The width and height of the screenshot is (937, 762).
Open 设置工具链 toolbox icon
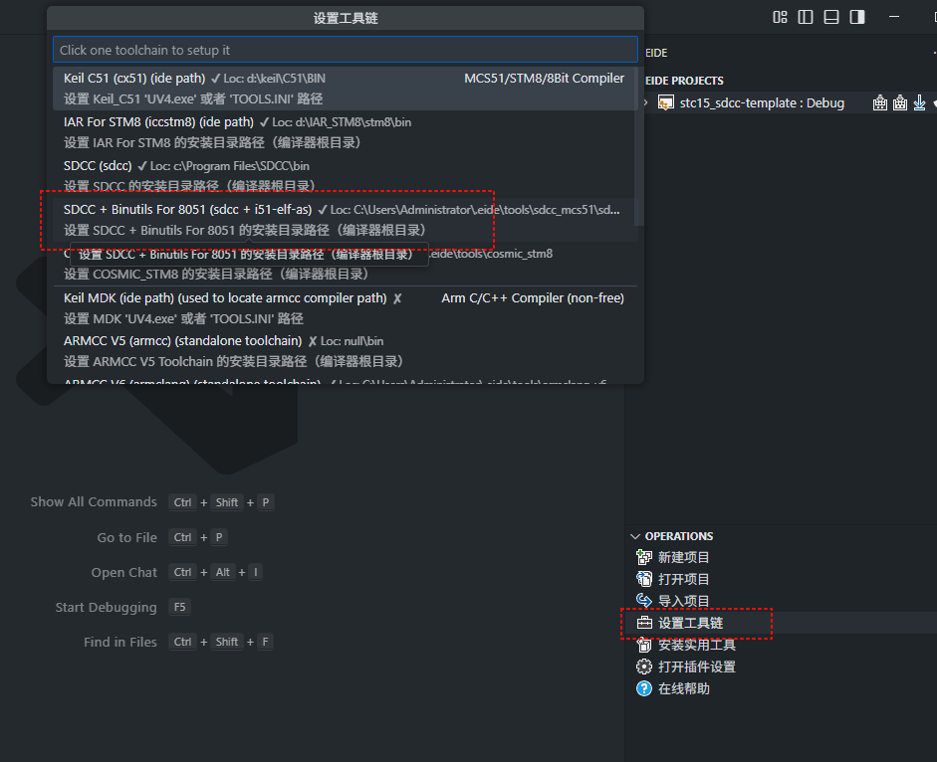coord(644,623)
